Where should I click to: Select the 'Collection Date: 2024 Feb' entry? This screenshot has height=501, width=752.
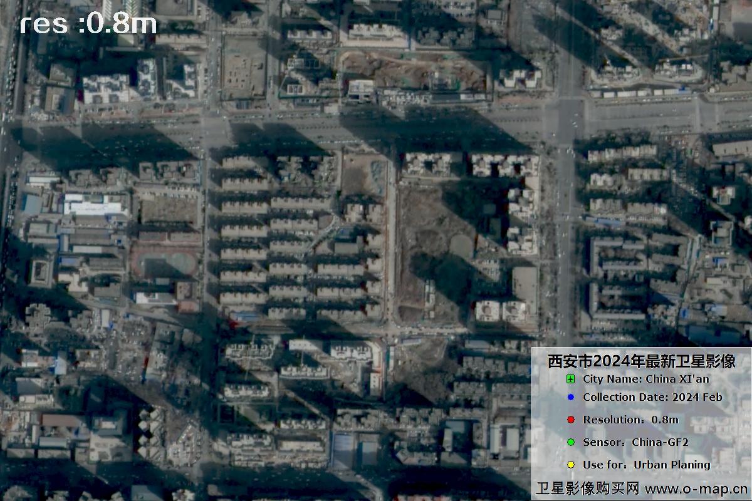point(652,397)
